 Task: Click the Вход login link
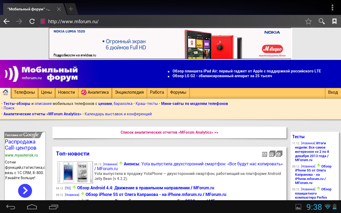tap(333, 92)
